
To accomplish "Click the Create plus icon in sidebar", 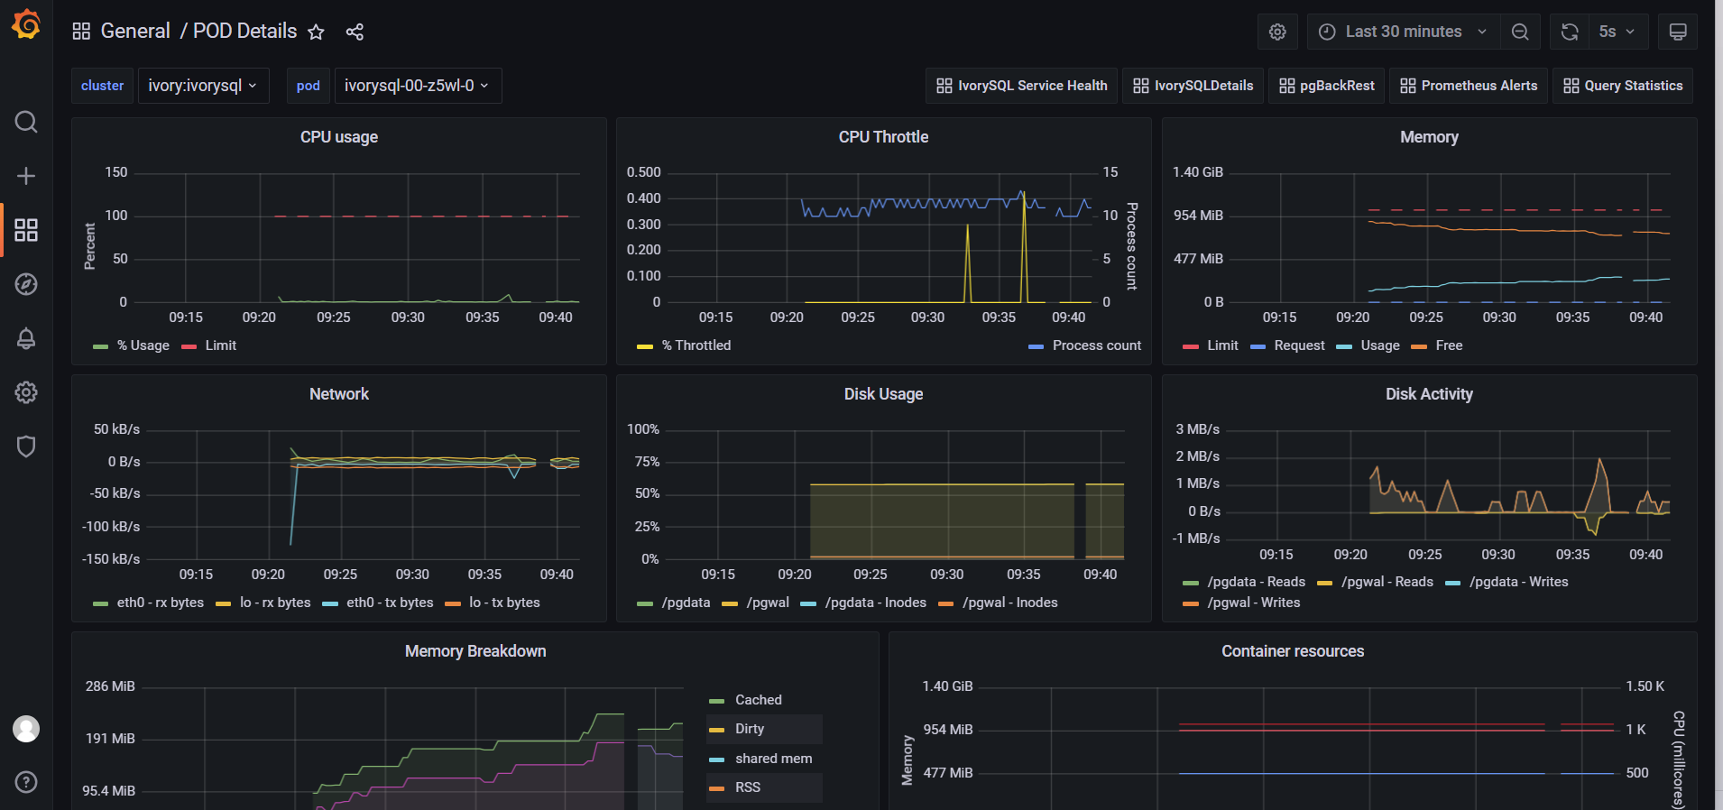I will coord(26,176).
